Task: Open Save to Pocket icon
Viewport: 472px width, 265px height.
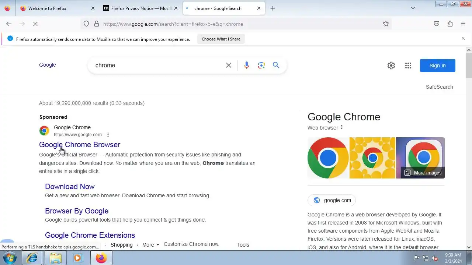Action: click(x=437, y=24)
